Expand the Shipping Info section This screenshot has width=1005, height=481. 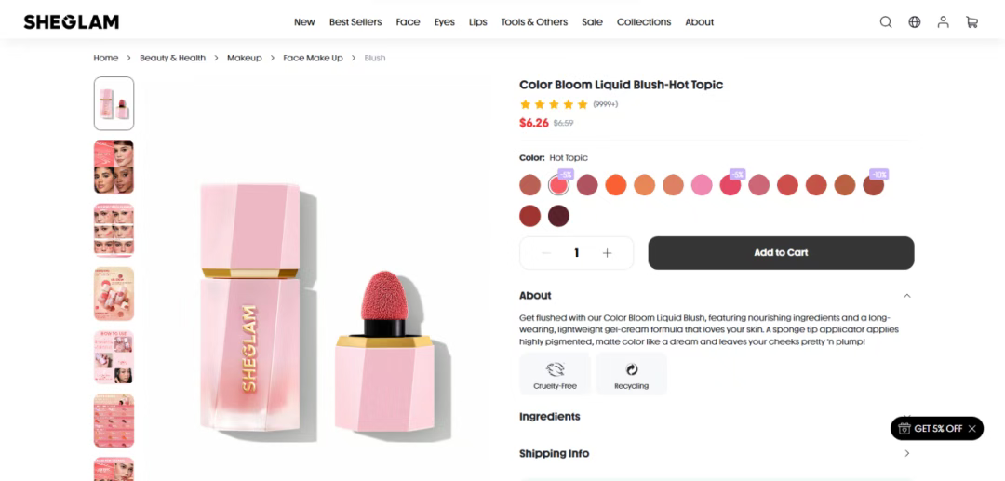(907, 454)
